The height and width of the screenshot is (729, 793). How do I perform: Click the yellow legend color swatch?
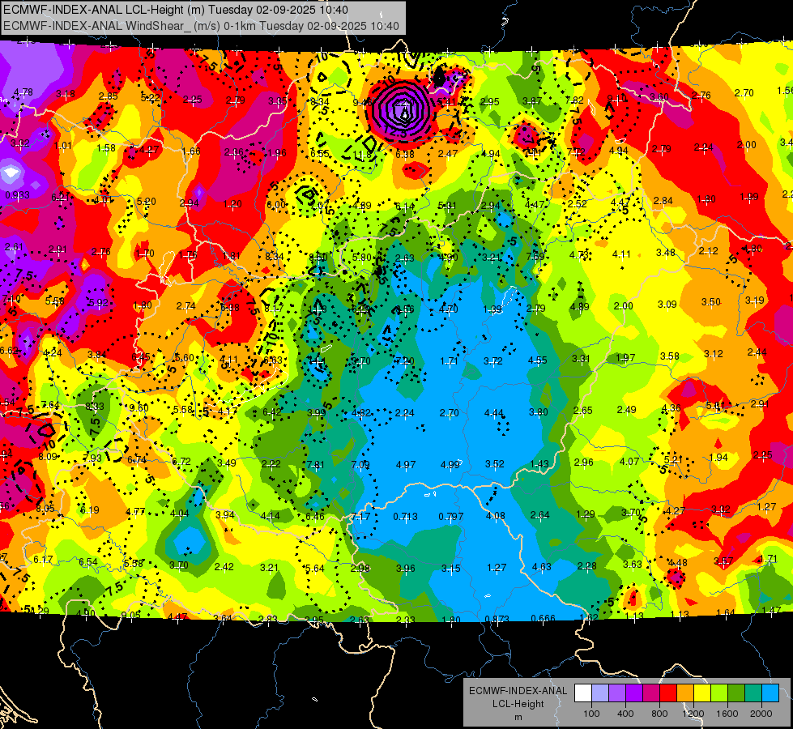702,693
